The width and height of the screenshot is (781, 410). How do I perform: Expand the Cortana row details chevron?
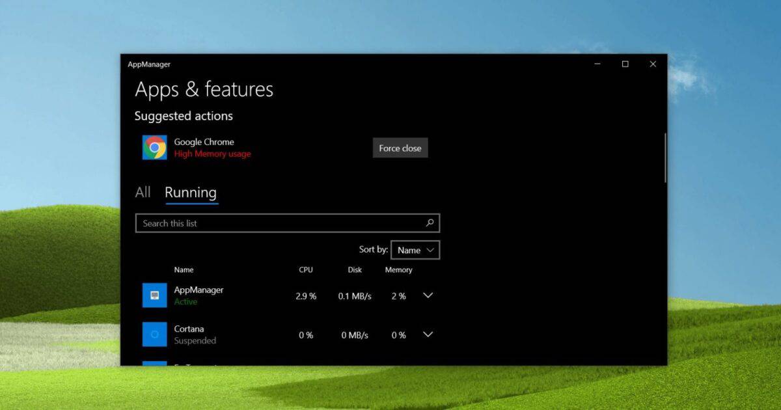(x=428, y=335)
